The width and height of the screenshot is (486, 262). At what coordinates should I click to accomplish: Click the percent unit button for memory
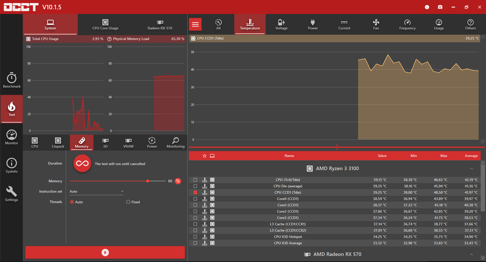[178, 181]
